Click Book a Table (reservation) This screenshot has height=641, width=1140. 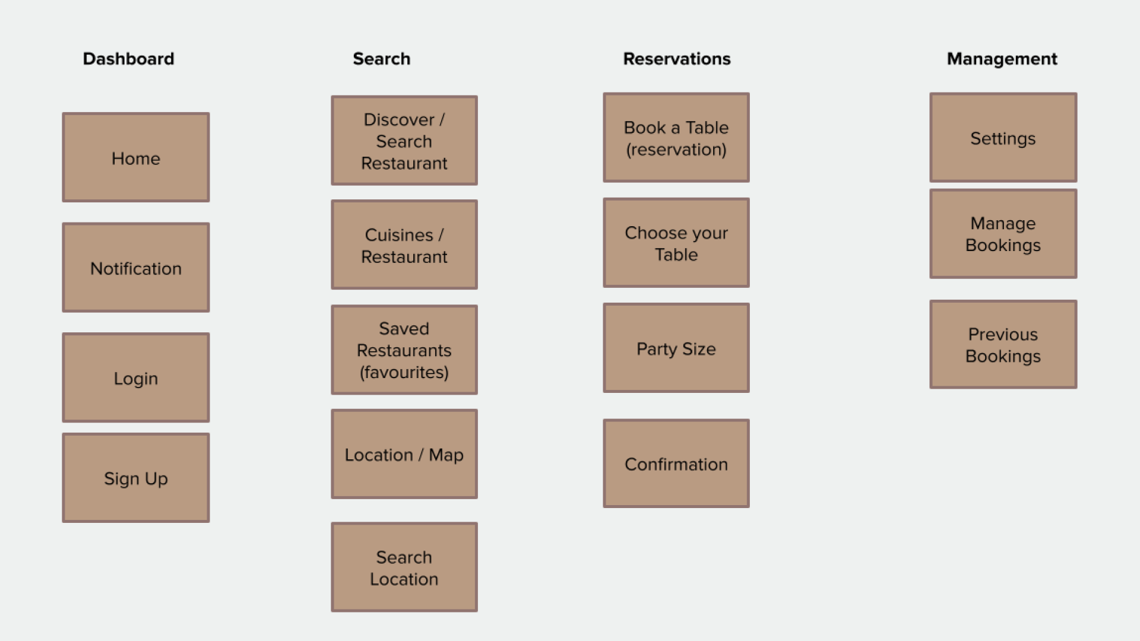(x=676, y=136)
